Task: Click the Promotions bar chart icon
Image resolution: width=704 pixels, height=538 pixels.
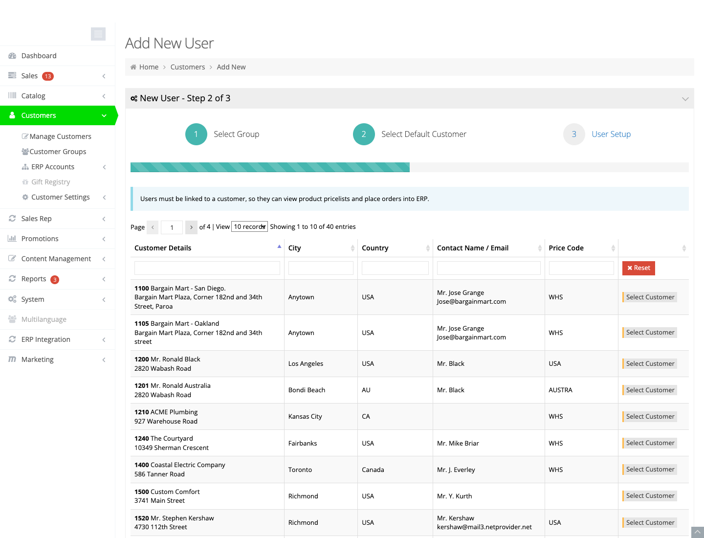Action: 12,239
